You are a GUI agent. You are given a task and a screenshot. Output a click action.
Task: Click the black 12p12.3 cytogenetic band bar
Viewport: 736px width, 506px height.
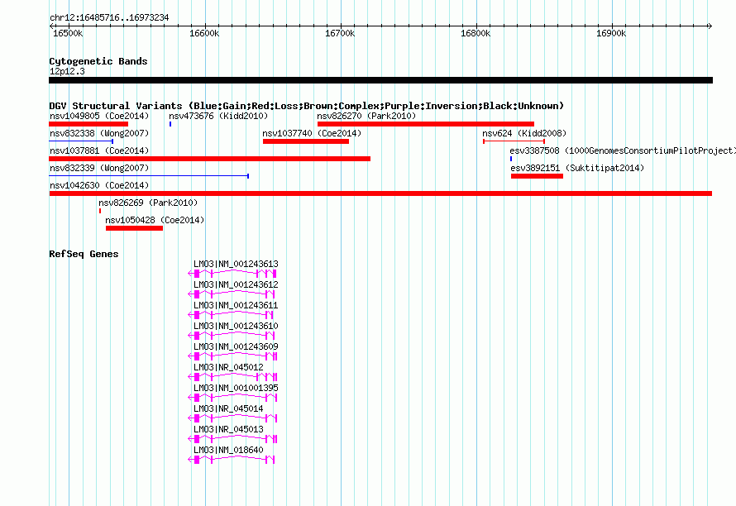(x=380, y=80)
